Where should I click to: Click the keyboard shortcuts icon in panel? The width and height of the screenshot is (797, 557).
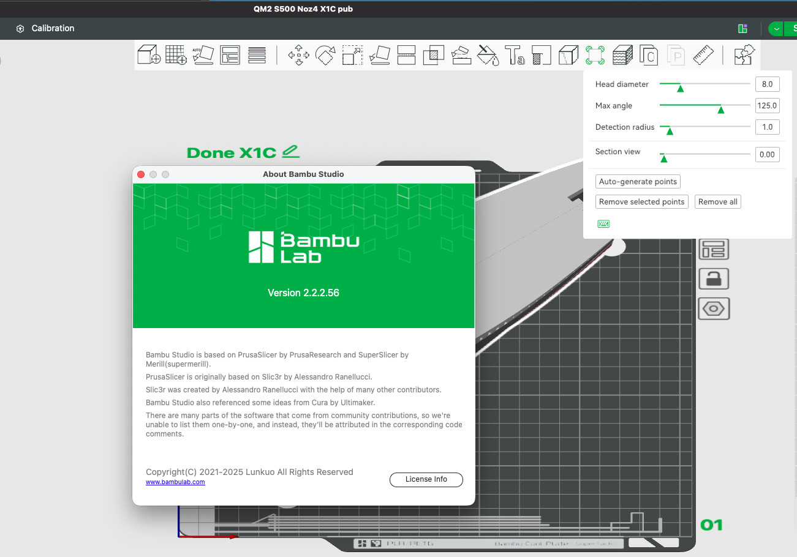point(603,224)
